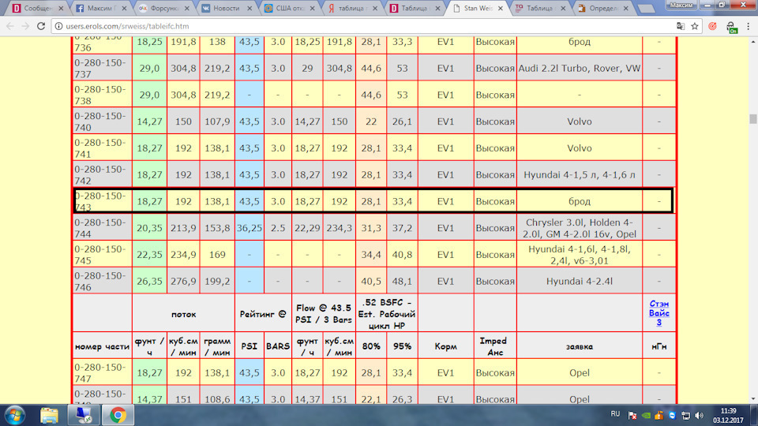Click Hyundai 4-2.4l application cell
758x426 pixels.
click(x=579, y=281)
